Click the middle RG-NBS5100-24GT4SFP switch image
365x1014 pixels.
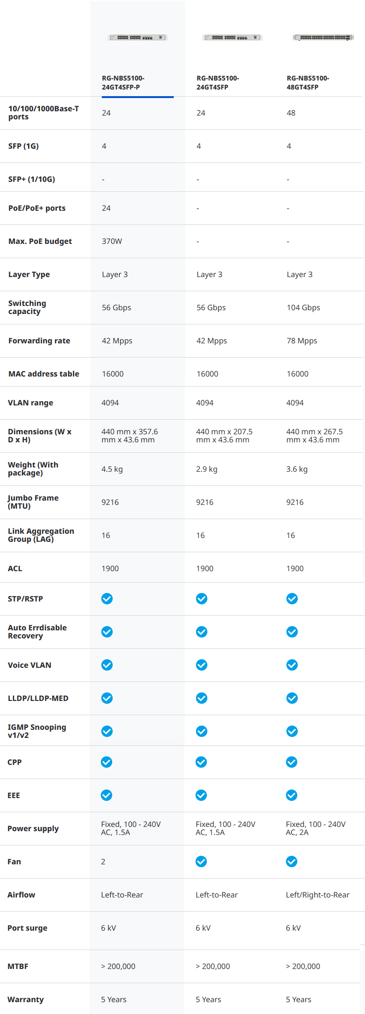pos(232,37)
